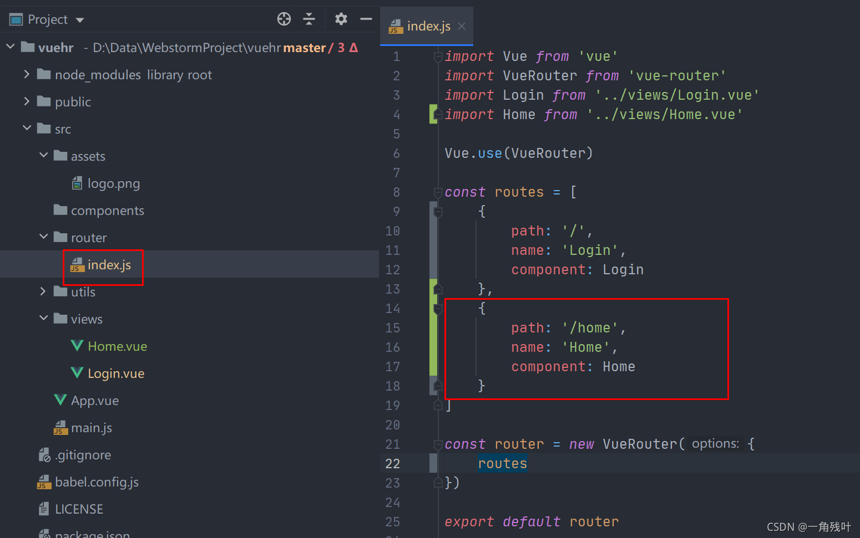
Task: Fold the Home route object at line 14
Action: click(438, 309)
